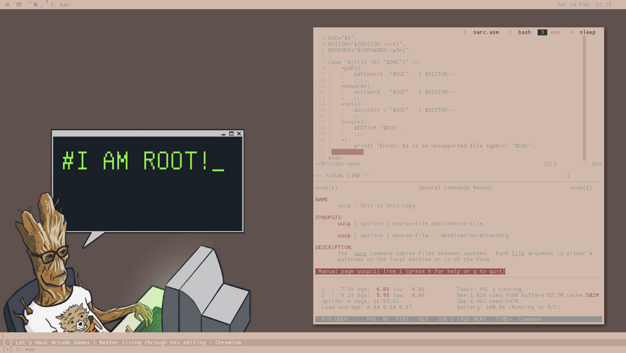The height and width of the screenshot is (353, 626).
Task: Click the NAME section heading
Action: [322, 199]
